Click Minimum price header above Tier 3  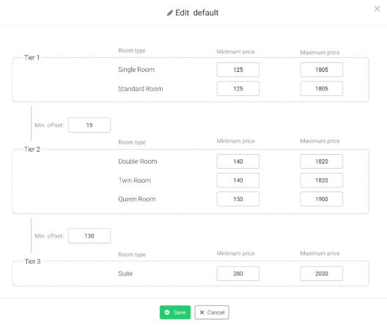(x=235, y=253)
